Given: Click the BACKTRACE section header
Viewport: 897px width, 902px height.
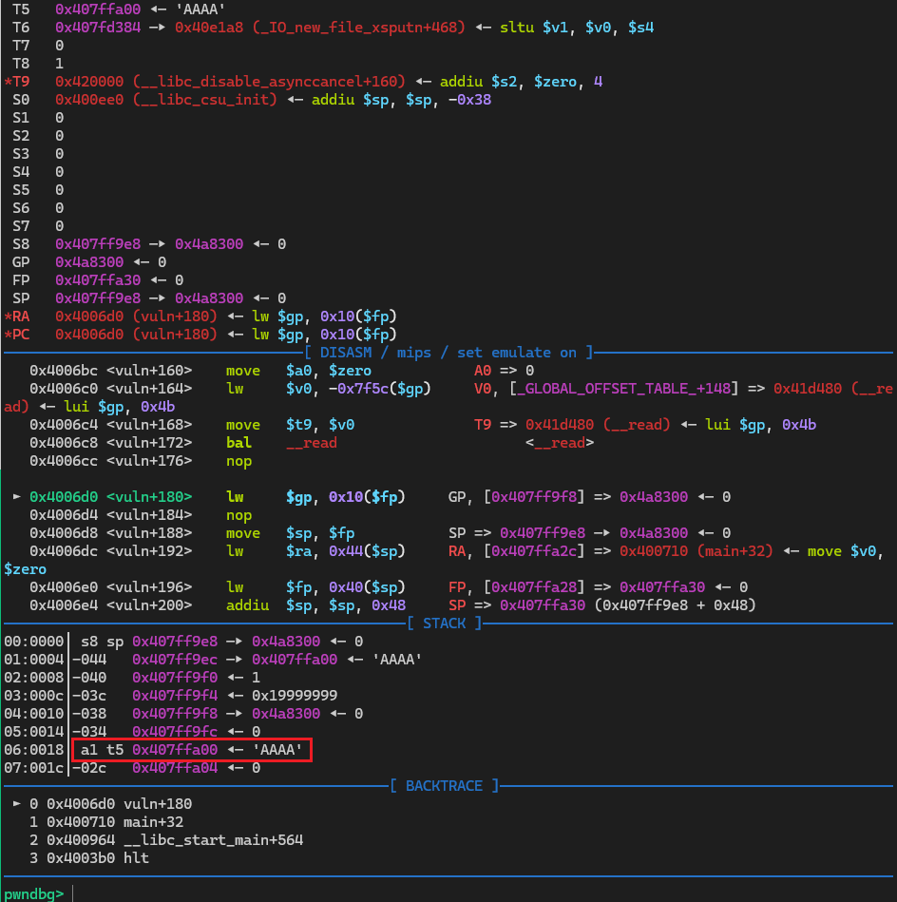Looking at the screenshot, I should point(446,786).
